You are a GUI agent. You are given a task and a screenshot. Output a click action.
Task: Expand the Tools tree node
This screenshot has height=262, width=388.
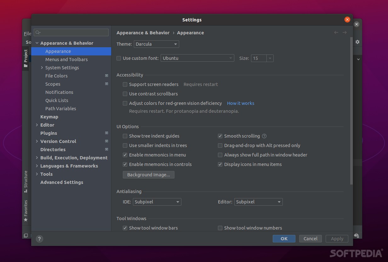37,174
